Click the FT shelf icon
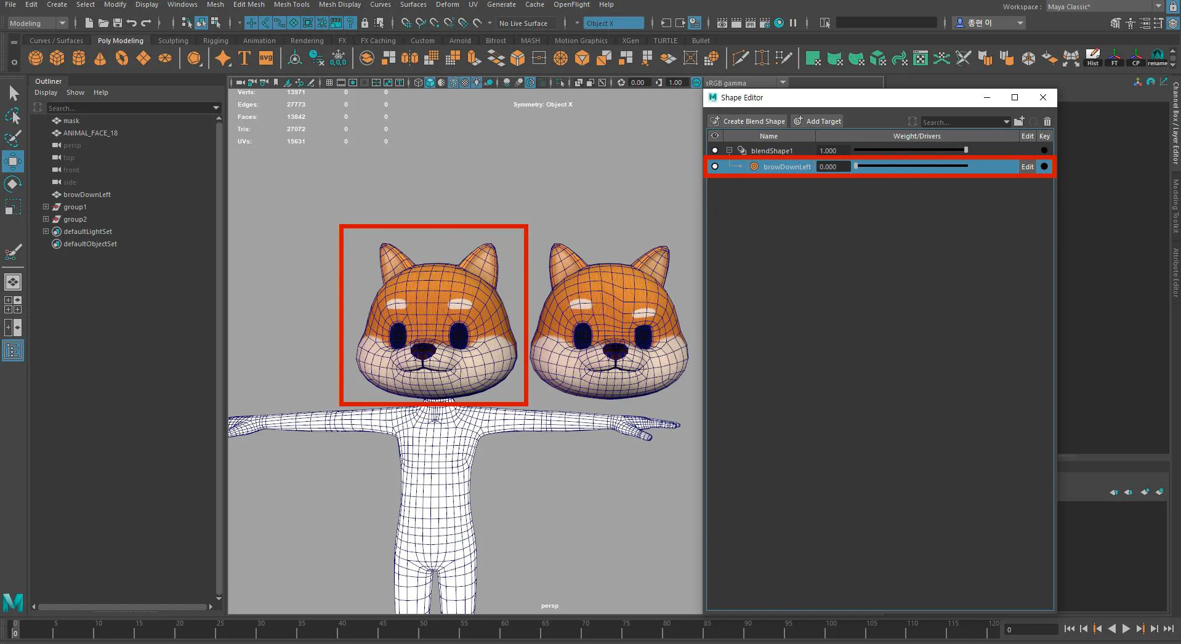This screenshot has height=644, width=1181. click(x=1114, y=58)
